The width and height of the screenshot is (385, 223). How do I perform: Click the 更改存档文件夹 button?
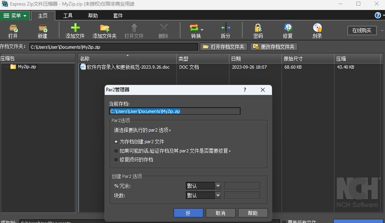(x=274, y=47)
